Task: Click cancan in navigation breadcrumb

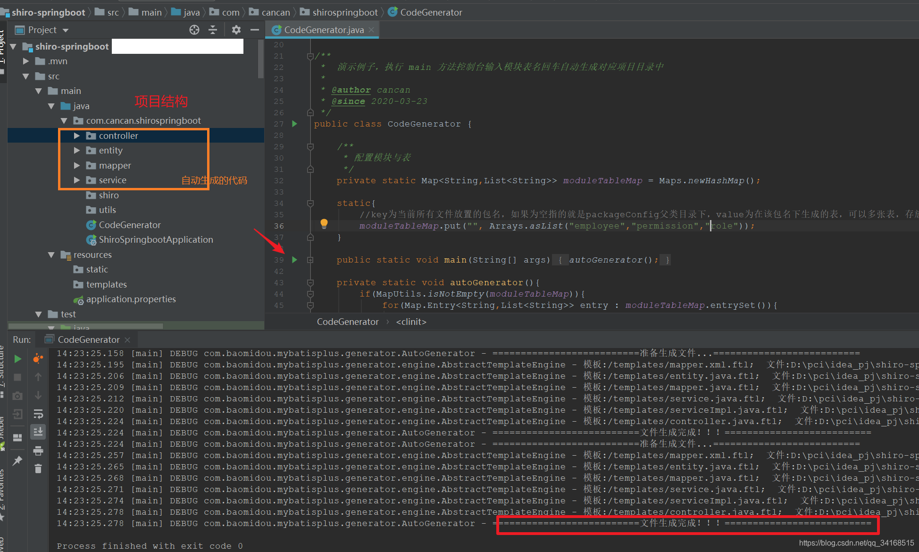Action: (x=276, y=12)
